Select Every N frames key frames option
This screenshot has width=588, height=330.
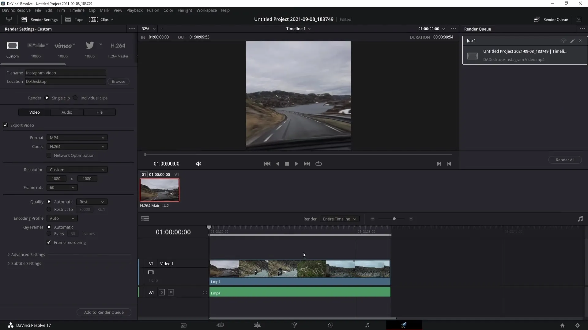pyautogui.click(x=49, y=233)
